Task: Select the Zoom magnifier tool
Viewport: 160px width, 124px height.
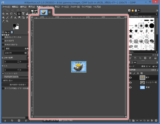Action: pos(7,21)
